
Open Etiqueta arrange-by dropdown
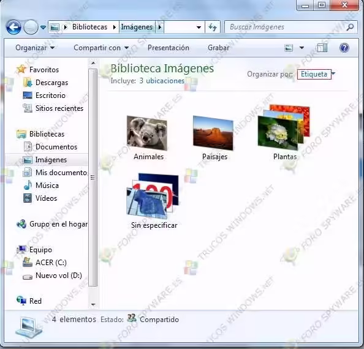coord(316,74)
